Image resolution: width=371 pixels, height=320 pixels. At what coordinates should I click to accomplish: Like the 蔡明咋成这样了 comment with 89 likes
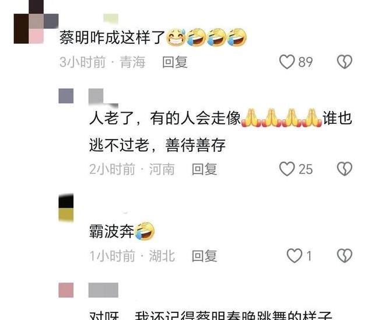click(x=287, y=62)
